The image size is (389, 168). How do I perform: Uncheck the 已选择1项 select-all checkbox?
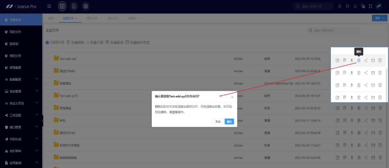[47, 42]
